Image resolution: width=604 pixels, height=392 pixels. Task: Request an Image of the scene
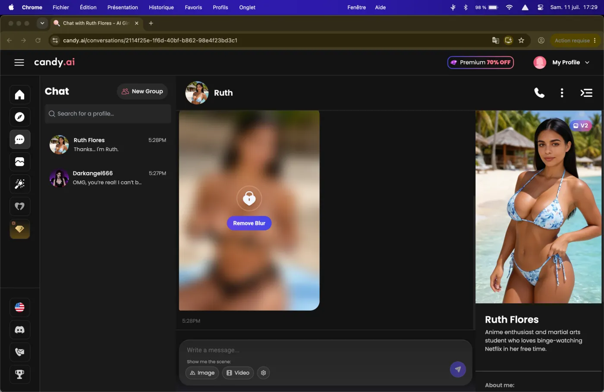tap(202, 373)
